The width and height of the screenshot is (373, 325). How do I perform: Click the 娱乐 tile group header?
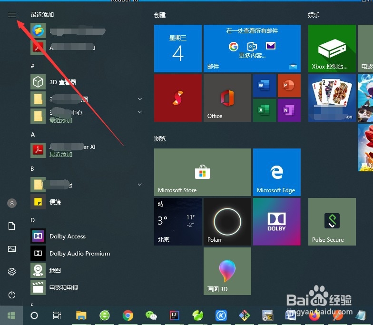click(314, 15)
